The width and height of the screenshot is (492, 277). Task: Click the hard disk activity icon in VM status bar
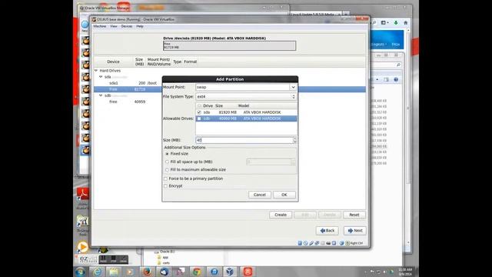(x=300, y=243)
